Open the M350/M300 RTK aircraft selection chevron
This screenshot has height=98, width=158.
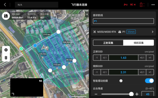pos(153,32)
